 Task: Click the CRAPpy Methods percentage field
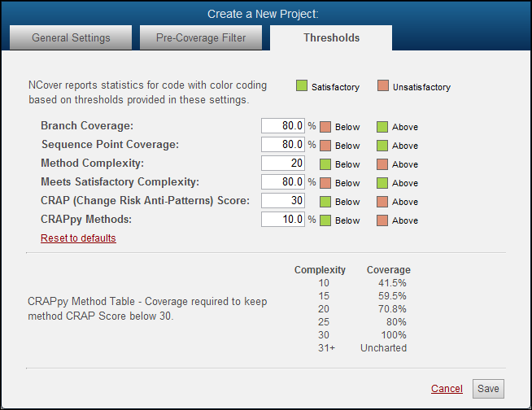283,220
